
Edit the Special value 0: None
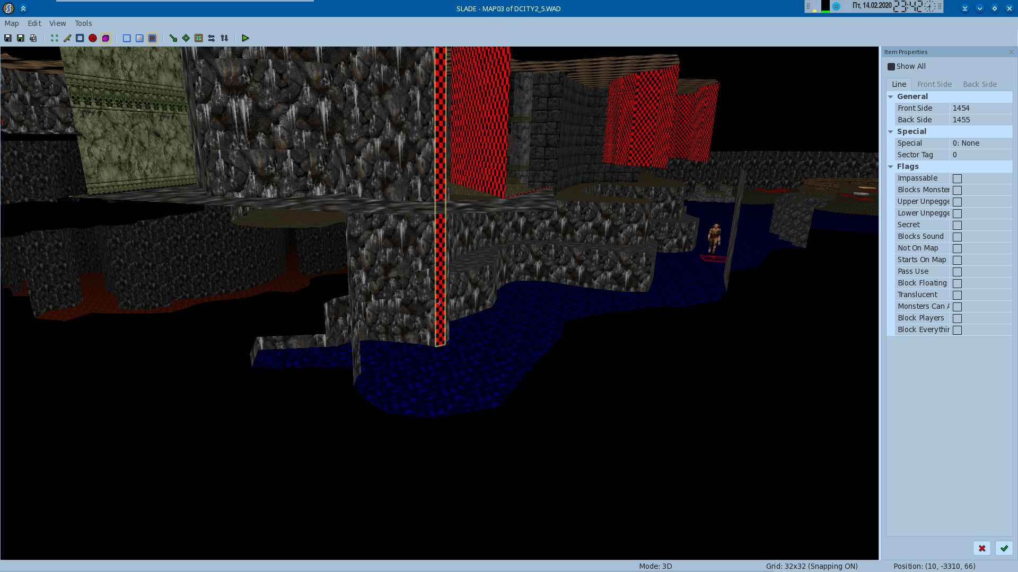(981, 143)
